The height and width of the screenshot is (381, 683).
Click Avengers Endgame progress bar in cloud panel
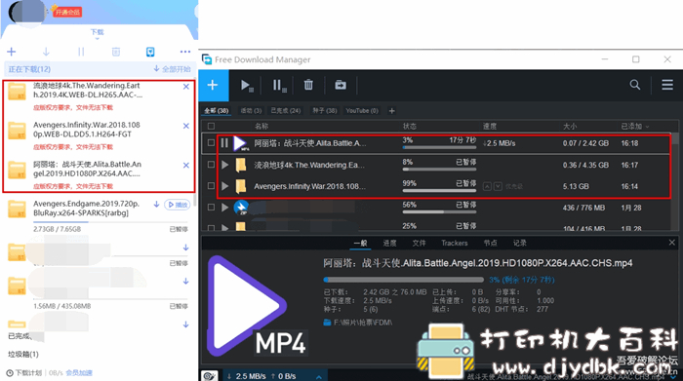(x=110, y=222)
